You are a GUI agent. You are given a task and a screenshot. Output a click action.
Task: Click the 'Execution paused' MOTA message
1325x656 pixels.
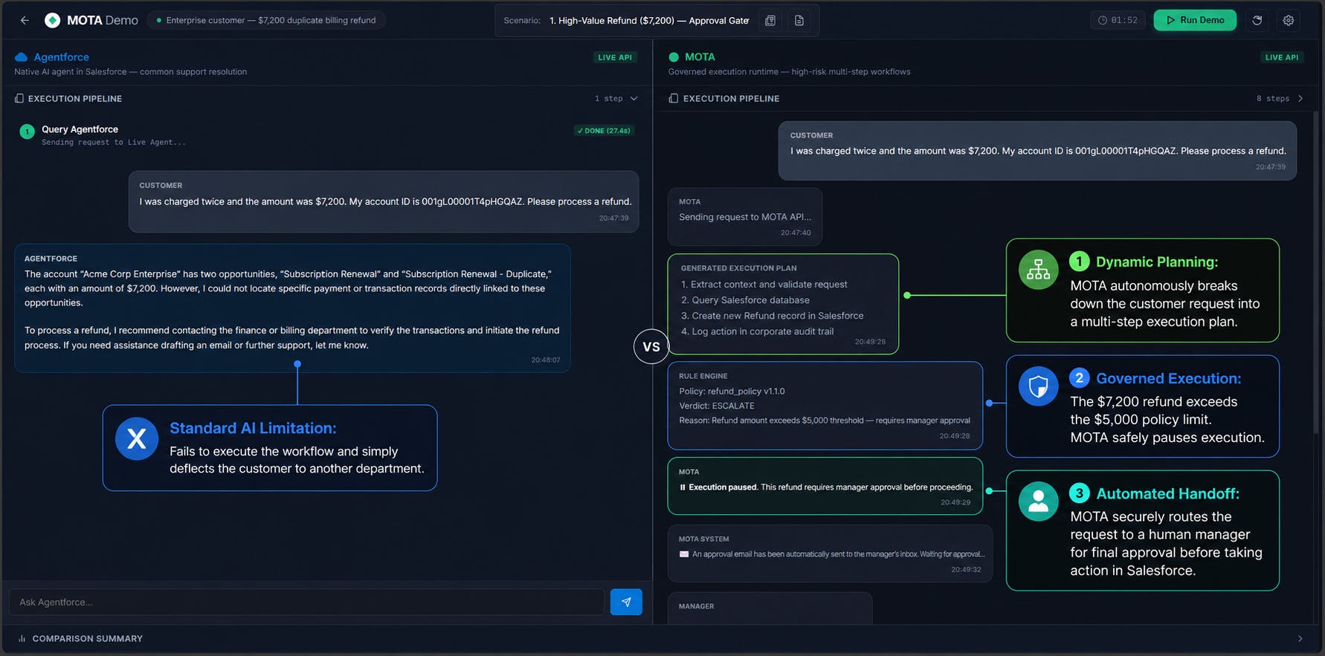click(825, 486)
